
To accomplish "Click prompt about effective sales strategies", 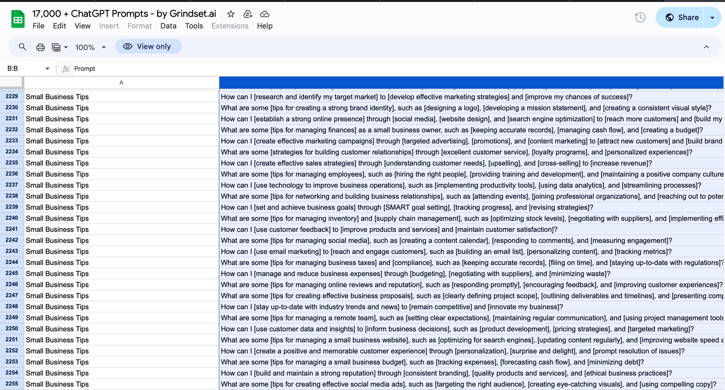I will (x=472, y=163).
